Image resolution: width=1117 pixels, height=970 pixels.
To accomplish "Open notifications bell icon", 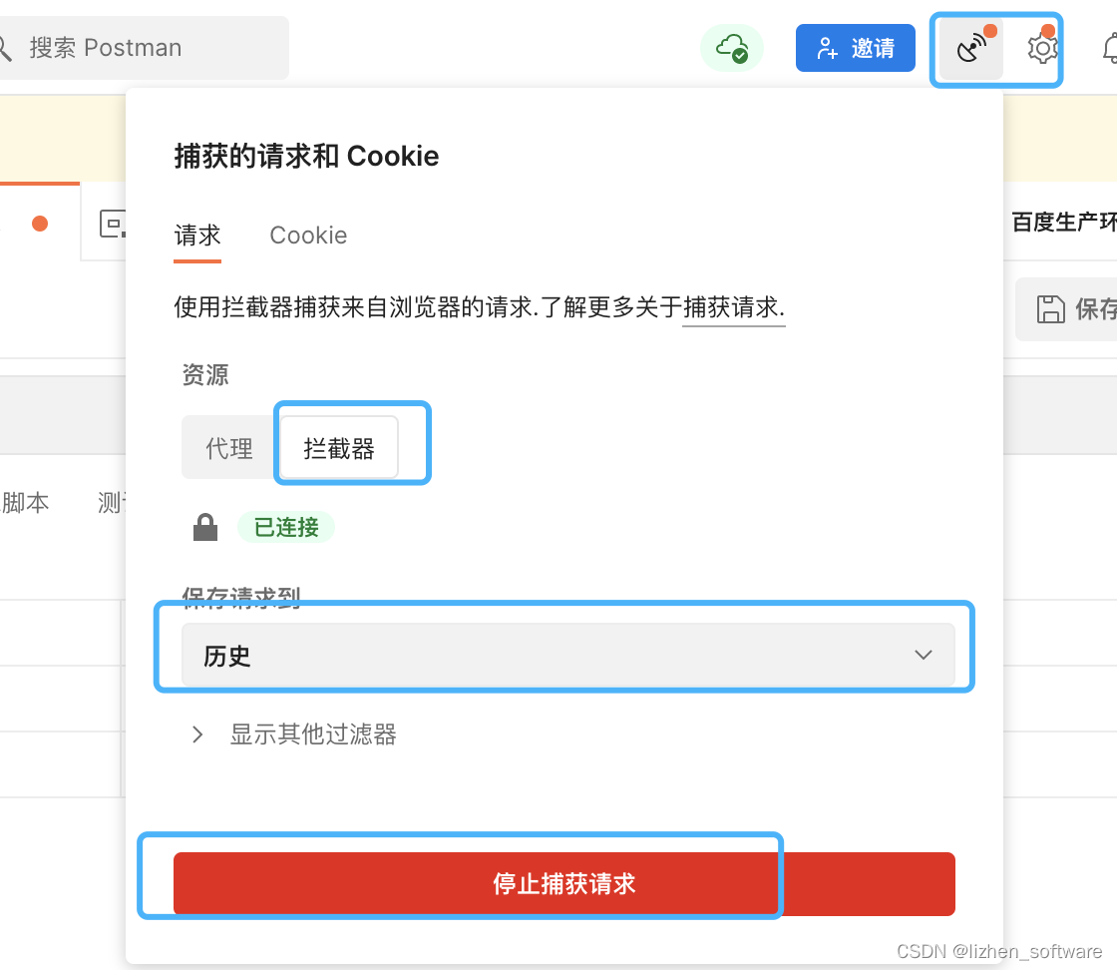I will 1110,49.
